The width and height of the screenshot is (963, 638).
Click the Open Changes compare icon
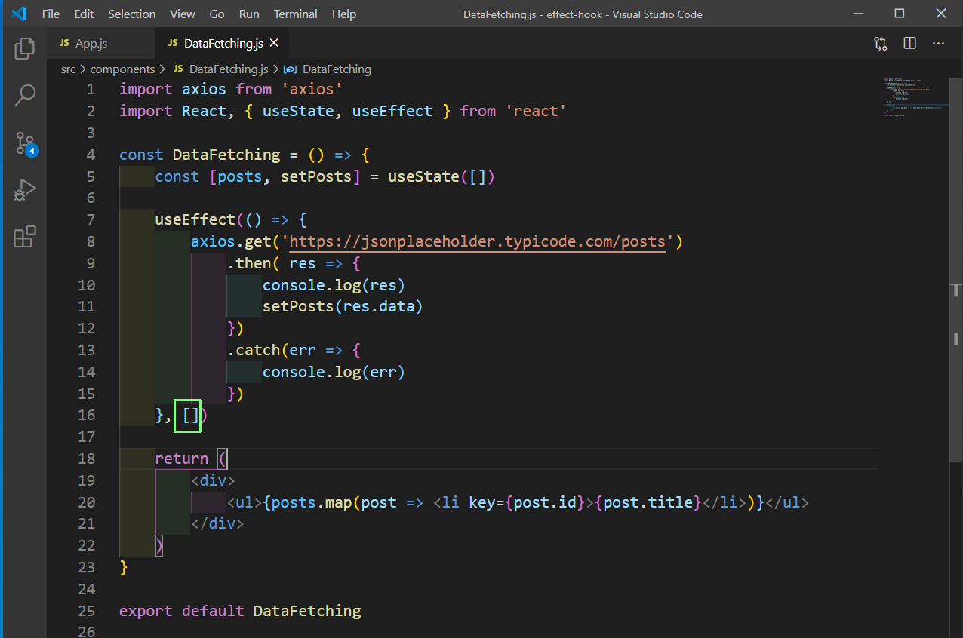pos(881,44)
